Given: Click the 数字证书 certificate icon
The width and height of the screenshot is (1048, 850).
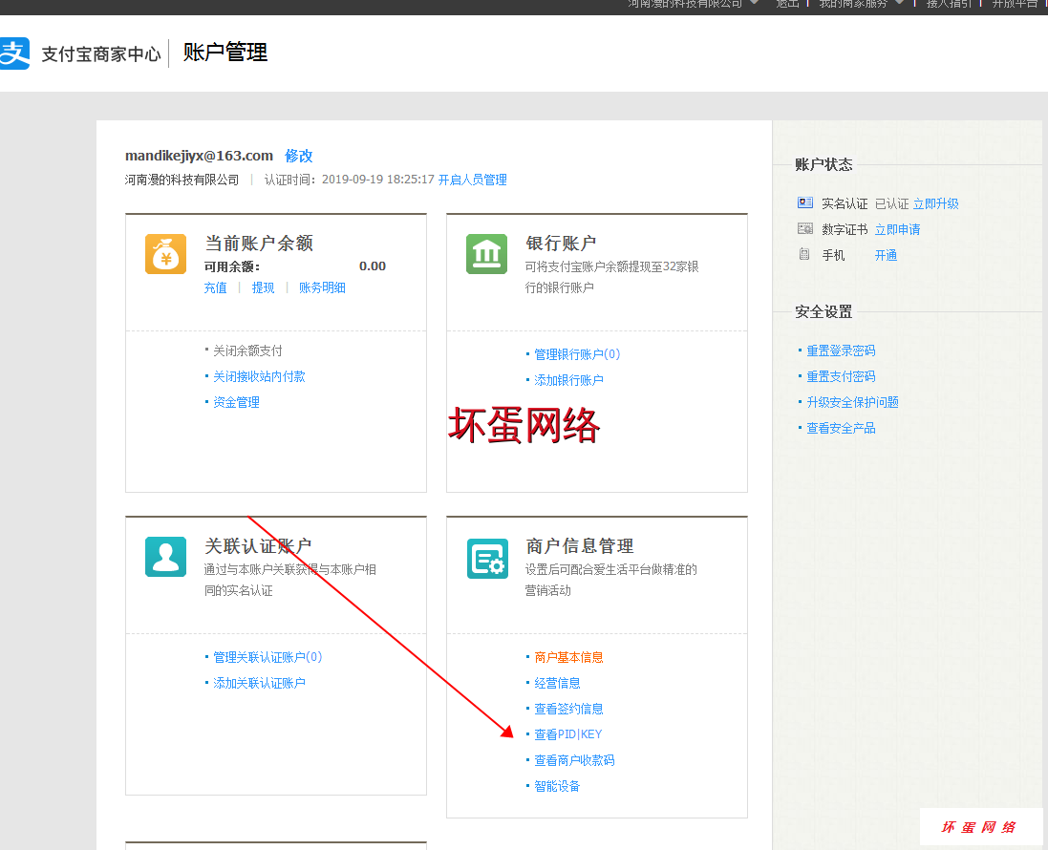Looking at the screenshot, I should click(804, 229).
